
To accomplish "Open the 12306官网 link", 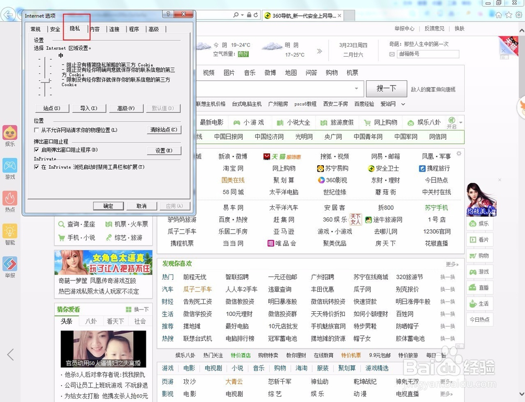I will pyautogui.click(x=437, y=231).
